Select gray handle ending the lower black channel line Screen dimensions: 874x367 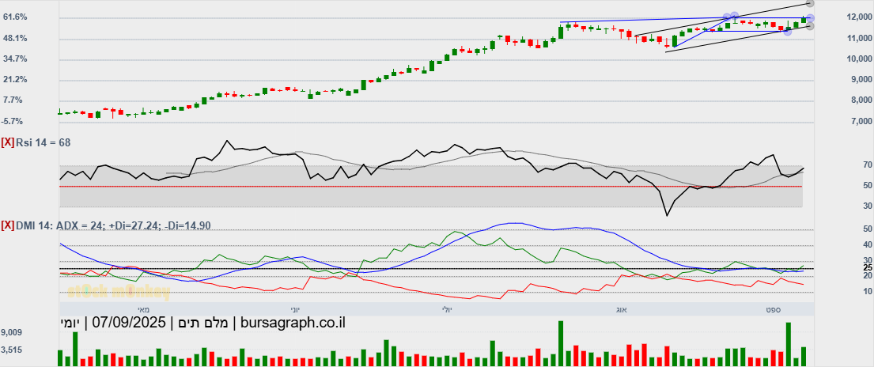pos(810,25)
